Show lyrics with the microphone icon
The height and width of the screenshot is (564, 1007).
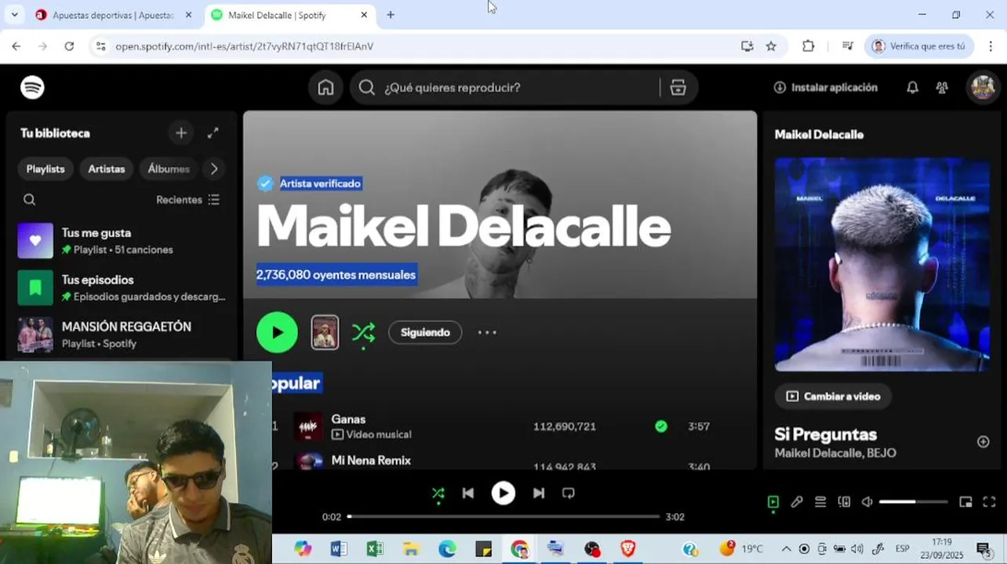tap(797, 502)
